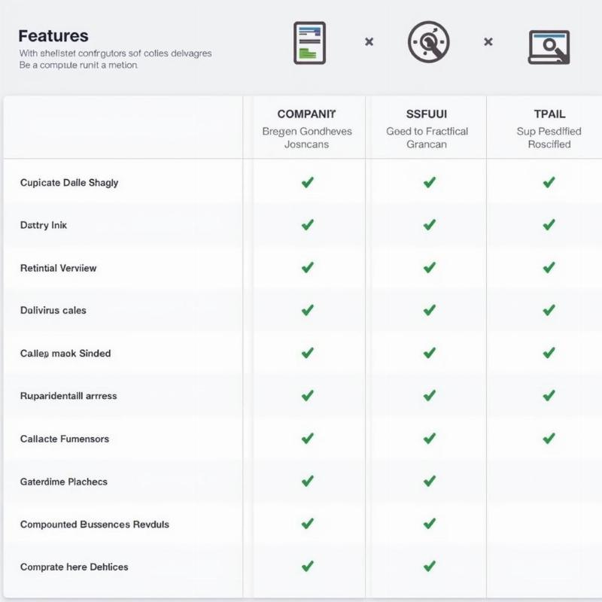Screen dimensions: 602x602
Task: Click the circular target icon in header
Action: 428,42
